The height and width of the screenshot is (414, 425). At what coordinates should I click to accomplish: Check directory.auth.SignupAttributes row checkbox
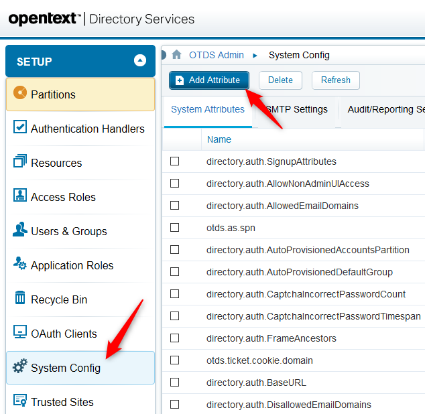point(174,161)
